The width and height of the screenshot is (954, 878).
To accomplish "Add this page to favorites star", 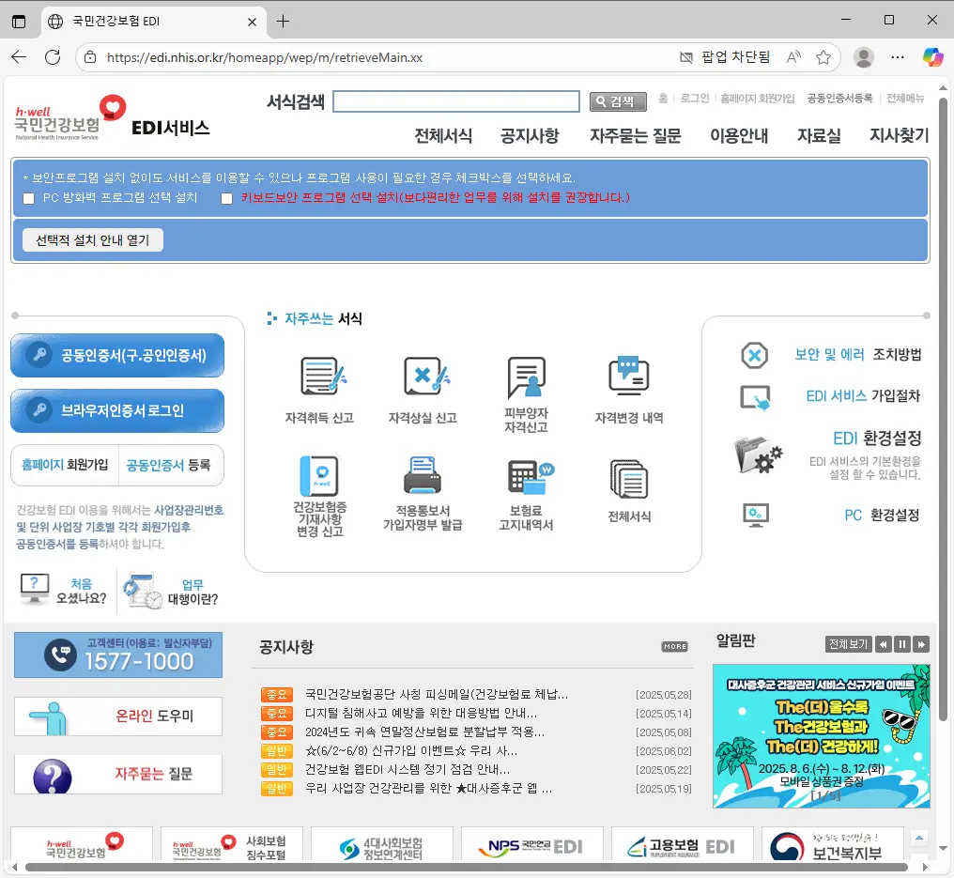I will 823,57.
